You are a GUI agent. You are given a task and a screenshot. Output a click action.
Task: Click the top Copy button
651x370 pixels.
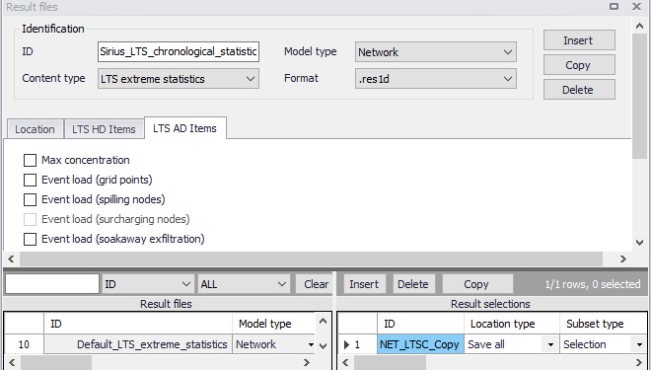coord(579,65)
